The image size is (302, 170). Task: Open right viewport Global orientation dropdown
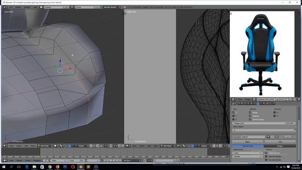click(206, 146)
